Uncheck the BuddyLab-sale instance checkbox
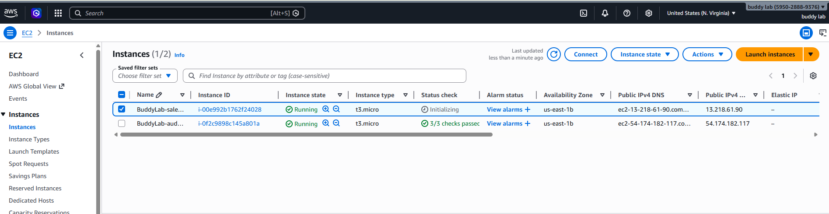The height and width of the screenshot is (214, 829). [122, 109]
